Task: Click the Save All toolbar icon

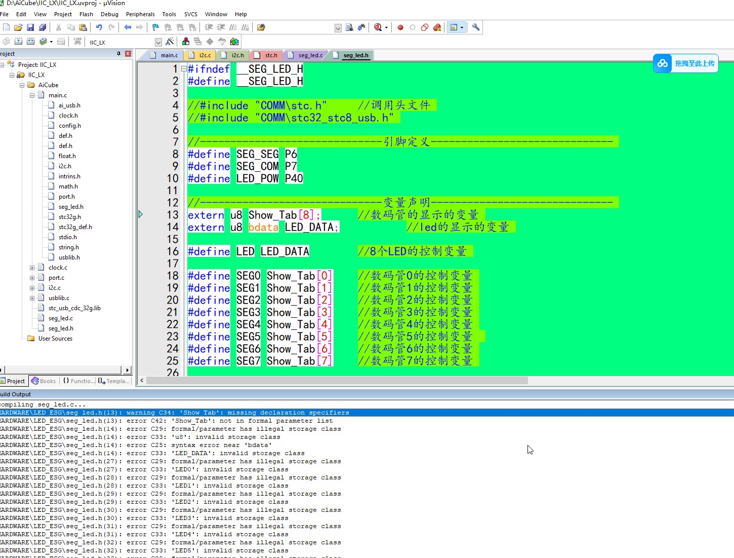Action: 43,27
